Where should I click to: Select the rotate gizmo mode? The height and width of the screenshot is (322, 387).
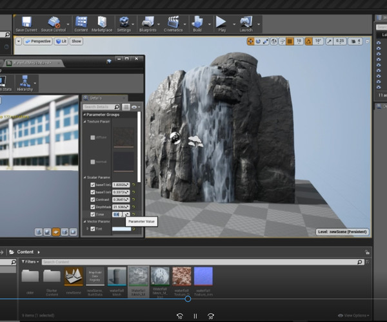(x=258, y=41)
